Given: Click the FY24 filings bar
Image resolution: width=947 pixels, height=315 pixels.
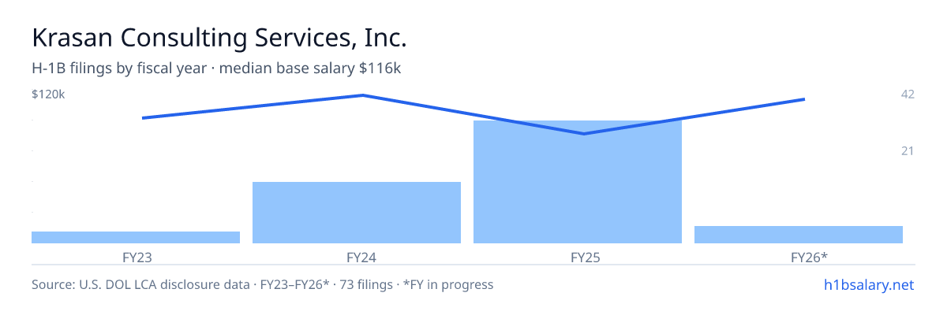Looking at the screenshot, I should point(357,213).
